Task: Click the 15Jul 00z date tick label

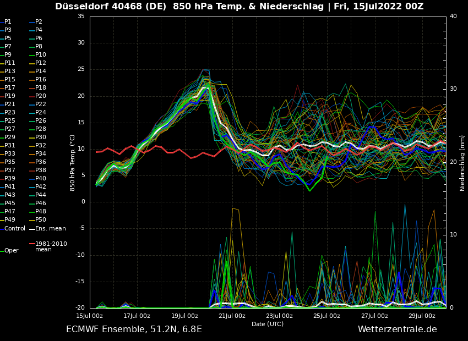Action: click(x=89, y=316)
